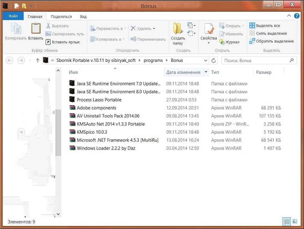Click the KMSpico 10.0.3 WinRAR icon
Viewport: 304px width, 229px height.
point(72,132)
